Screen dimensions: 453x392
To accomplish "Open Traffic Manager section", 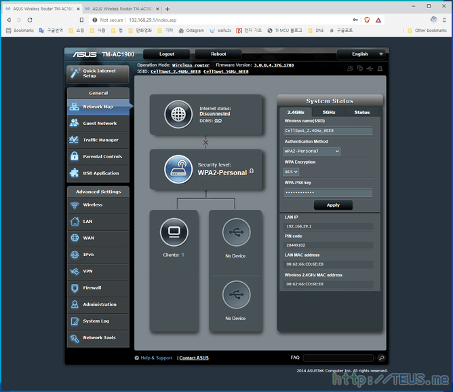I will pyautogui.click(x=98, y=140).
